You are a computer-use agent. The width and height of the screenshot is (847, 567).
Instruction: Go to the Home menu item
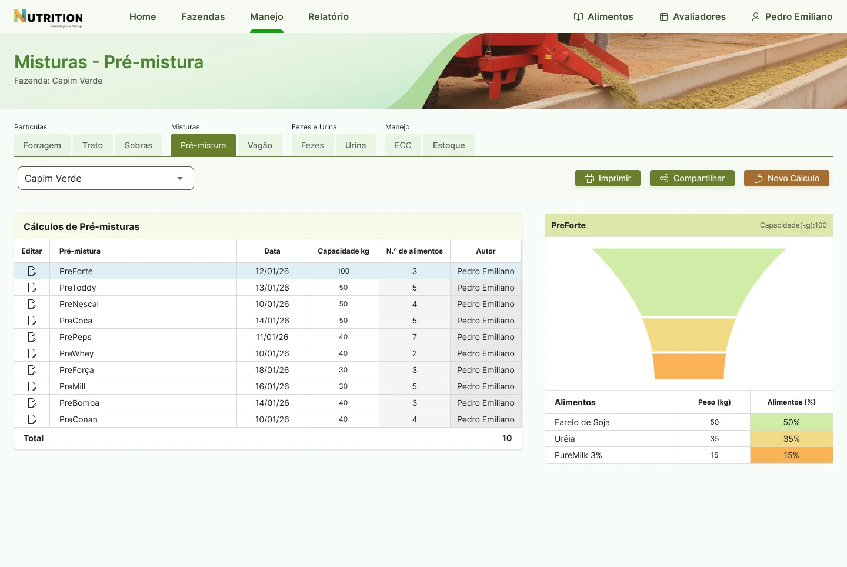143,17
